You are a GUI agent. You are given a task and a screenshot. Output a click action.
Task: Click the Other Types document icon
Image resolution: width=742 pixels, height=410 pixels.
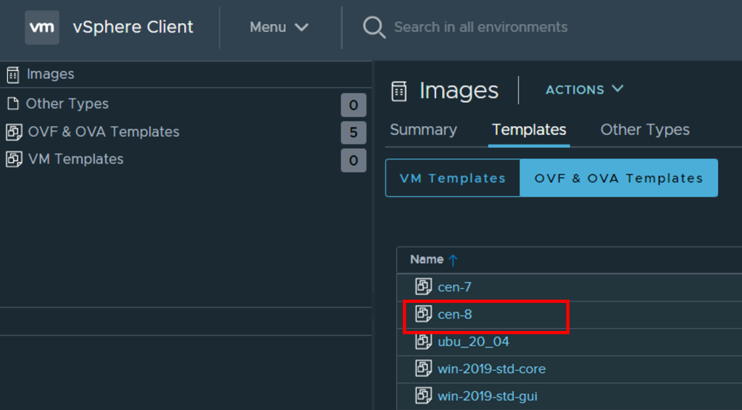point(12,104)
